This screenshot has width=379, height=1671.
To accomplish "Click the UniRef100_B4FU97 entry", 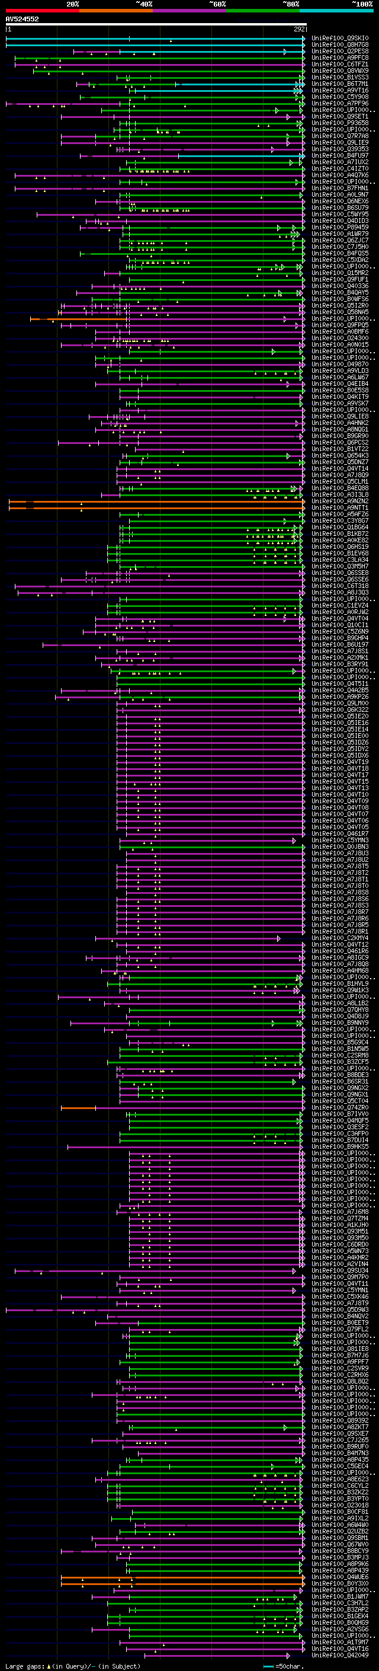I will pyautogui.click(x=340, y=156).
